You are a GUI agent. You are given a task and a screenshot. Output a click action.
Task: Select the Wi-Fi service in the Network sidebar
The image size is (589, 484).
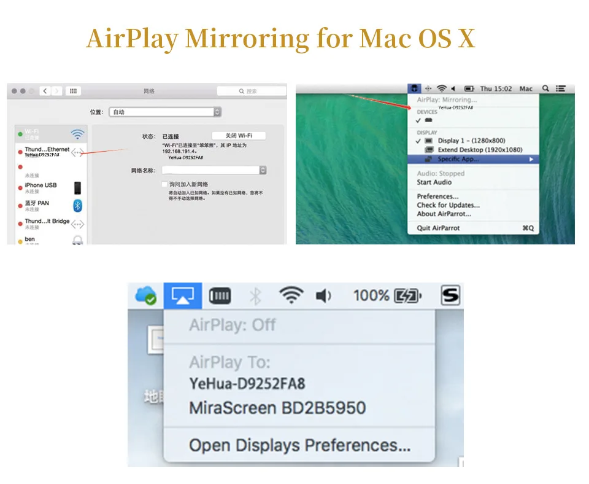51,134
